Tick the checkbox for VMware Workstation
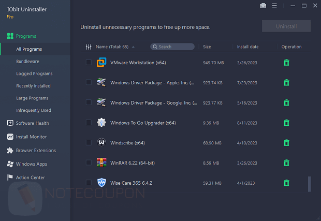321x221 pixels. point(89,62)
